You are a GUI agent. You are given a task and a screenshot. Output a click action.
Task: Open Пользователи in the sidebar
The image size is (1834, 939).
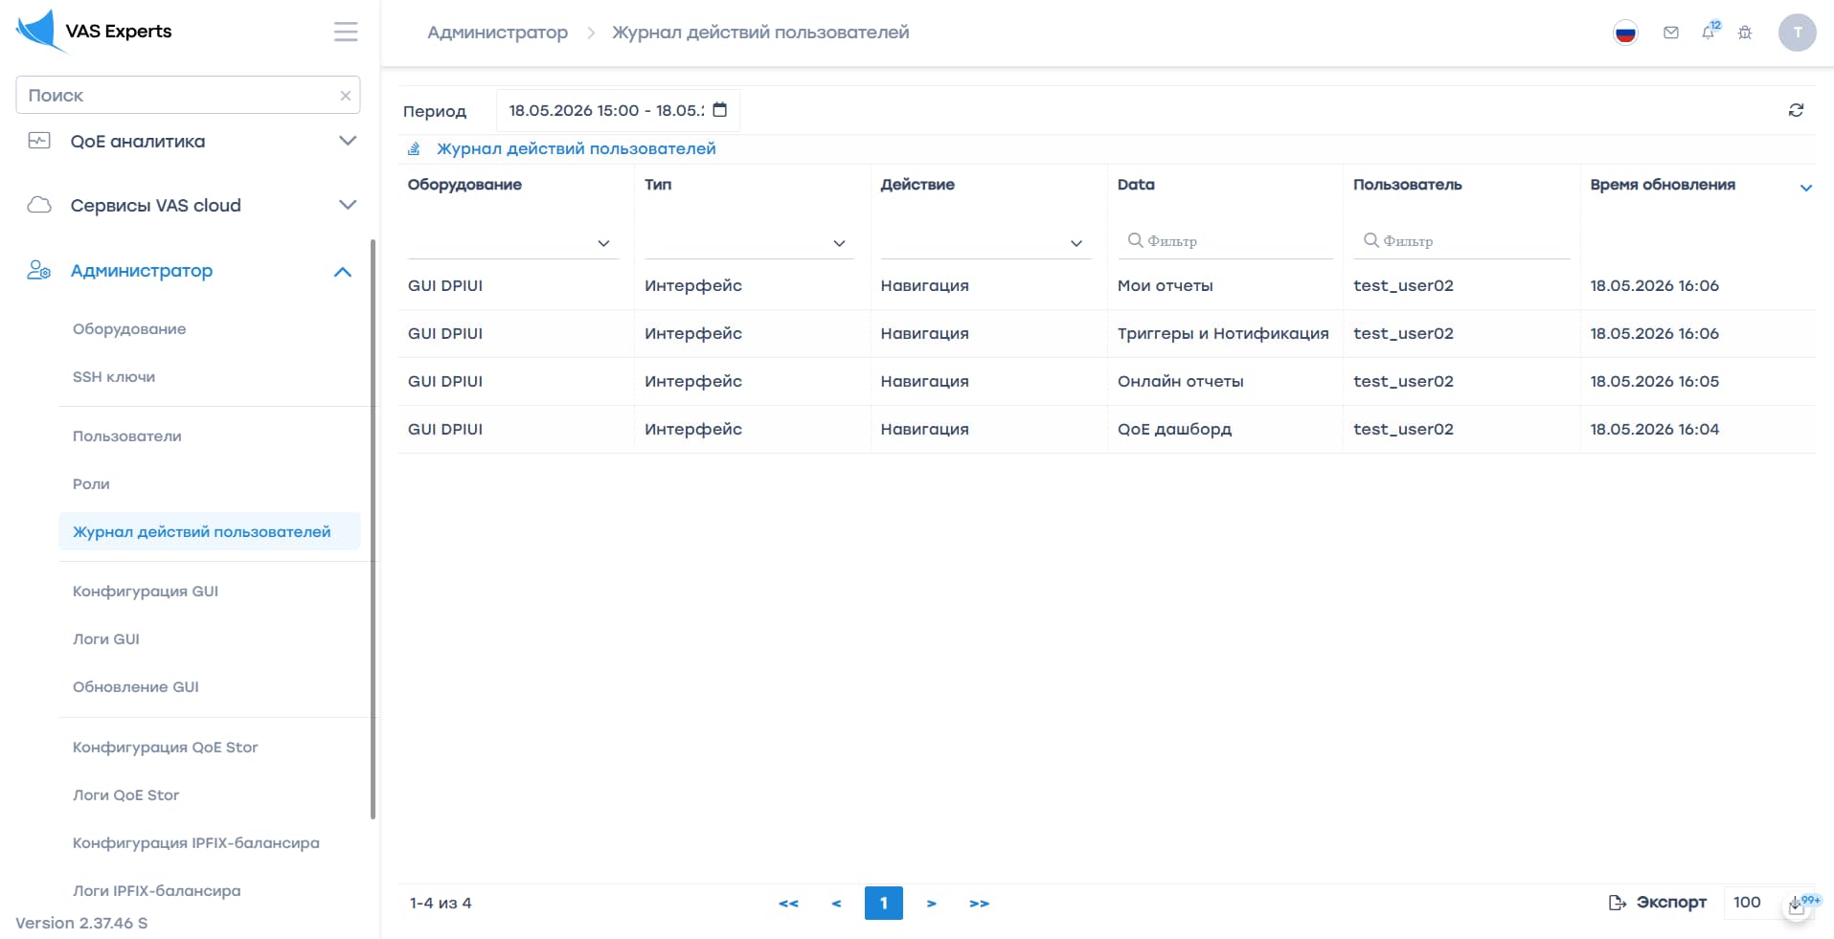[x=127, y=436]
